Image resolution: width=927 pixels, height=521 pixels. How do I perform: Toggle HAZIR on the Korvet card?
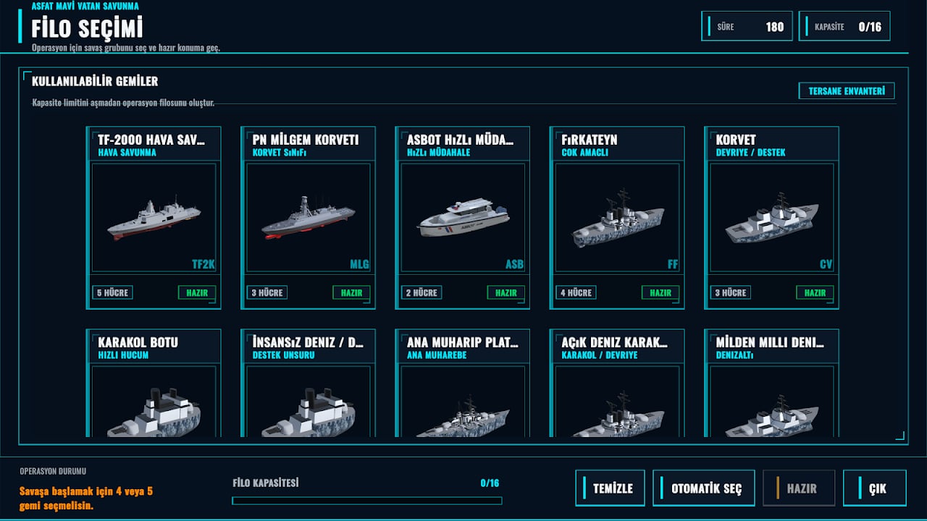[815, 293]
